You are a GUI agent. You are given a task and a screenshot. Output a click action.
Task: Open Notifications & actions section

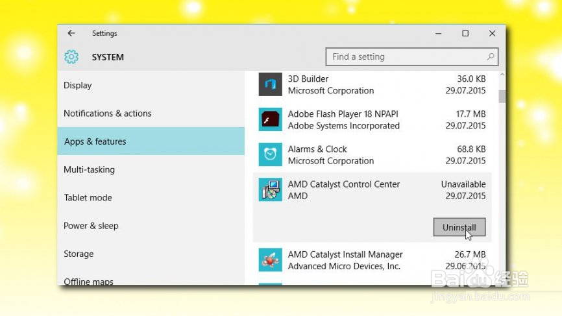(151, 113)
